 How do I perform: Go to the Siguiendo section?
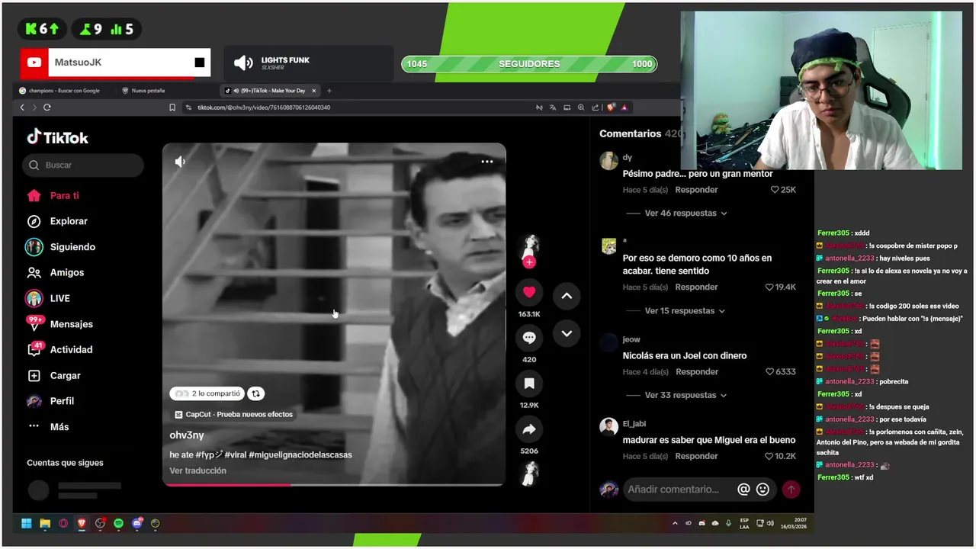[x=61, y=247]
